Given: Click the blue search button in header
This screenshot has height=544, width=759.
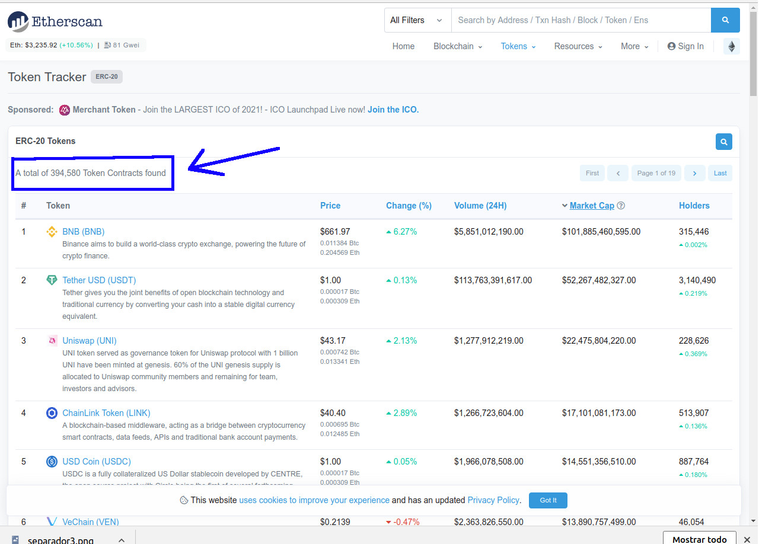Looking at the screenshot, I should [725, 20].
